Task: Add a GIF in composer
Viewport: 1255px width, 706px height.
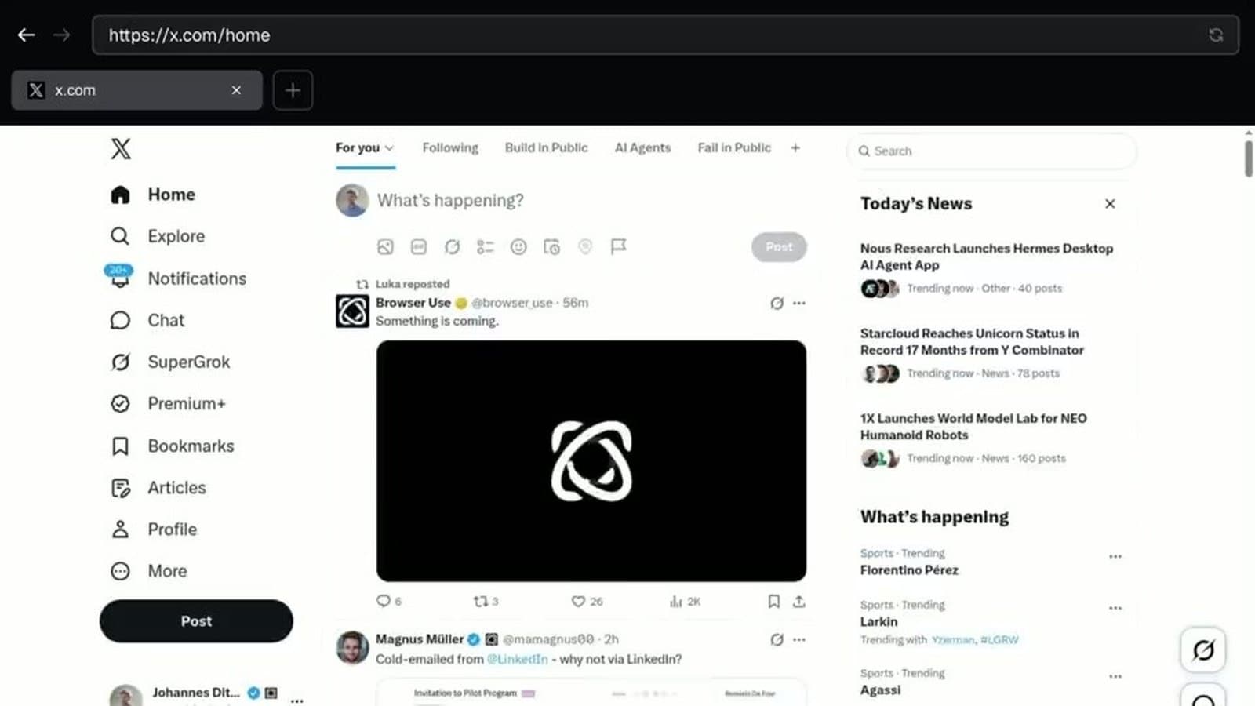Action: 419,246
